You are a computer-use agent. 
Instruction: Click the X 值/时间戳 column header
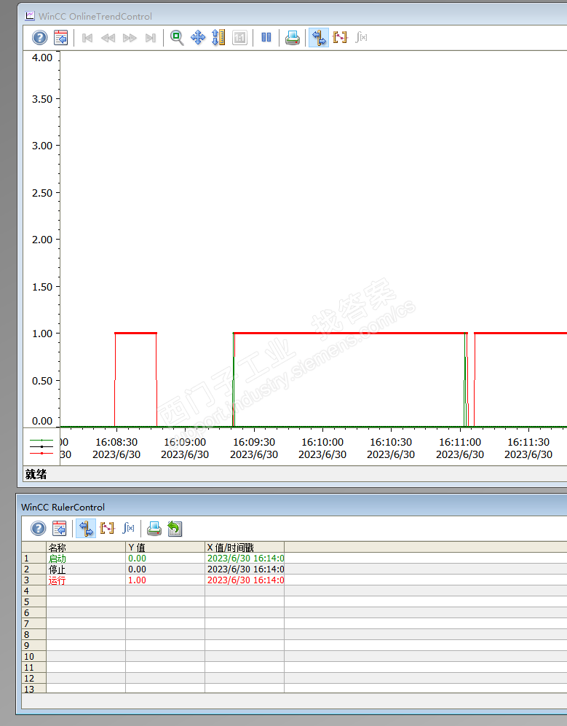click(x=245, y=547)
